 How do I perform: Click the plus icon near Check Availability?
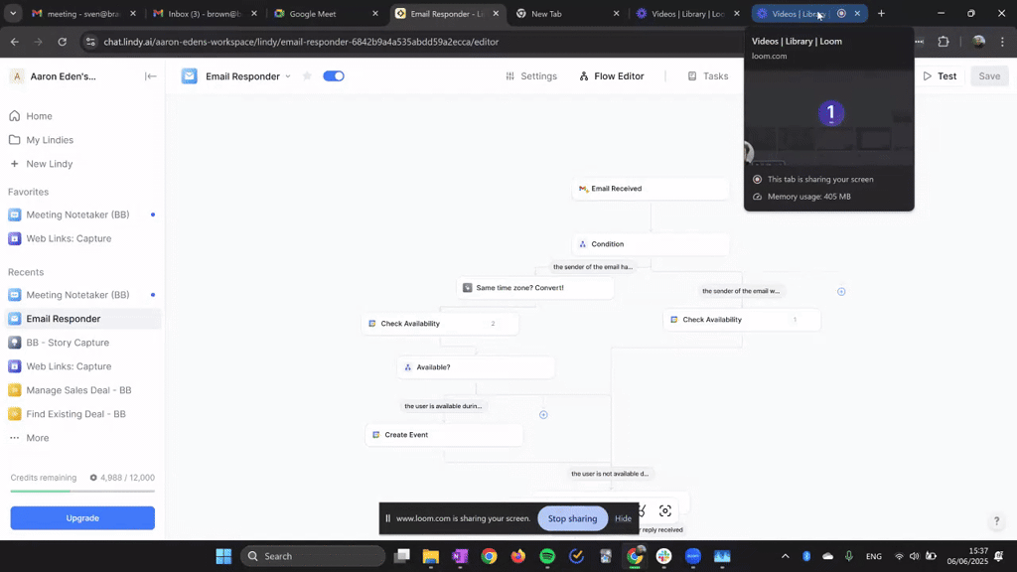click(841, 292)
